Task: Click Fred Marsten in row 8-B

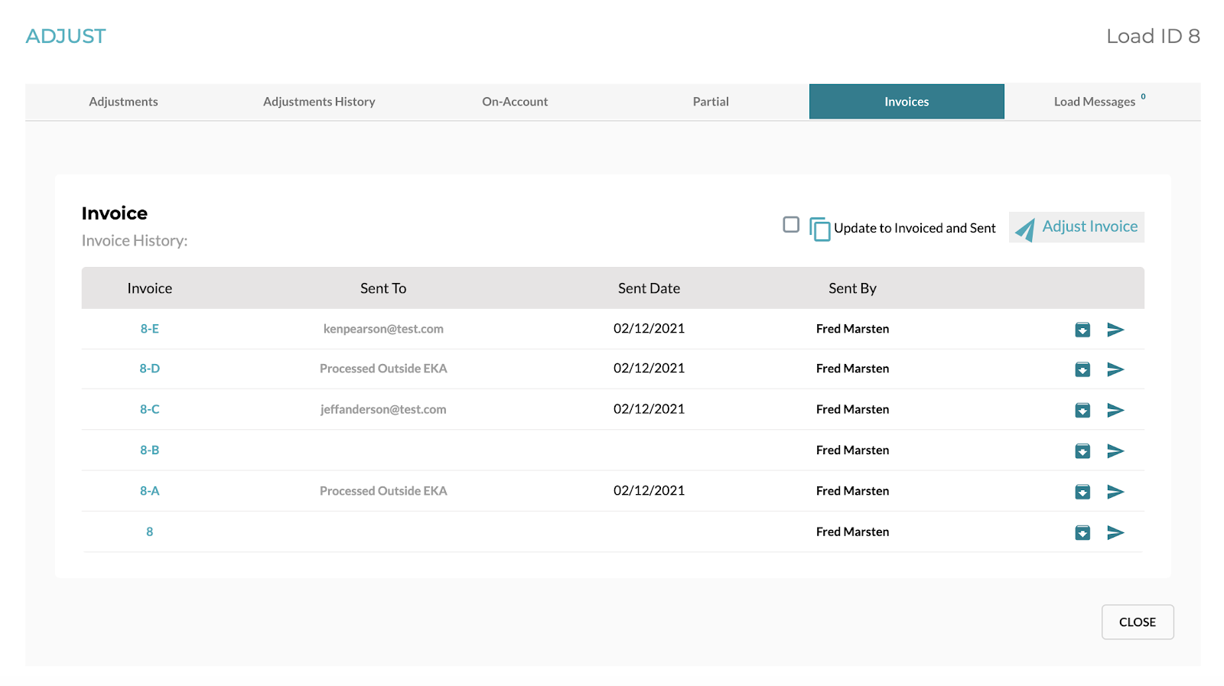Action: (x=852, y=450)
